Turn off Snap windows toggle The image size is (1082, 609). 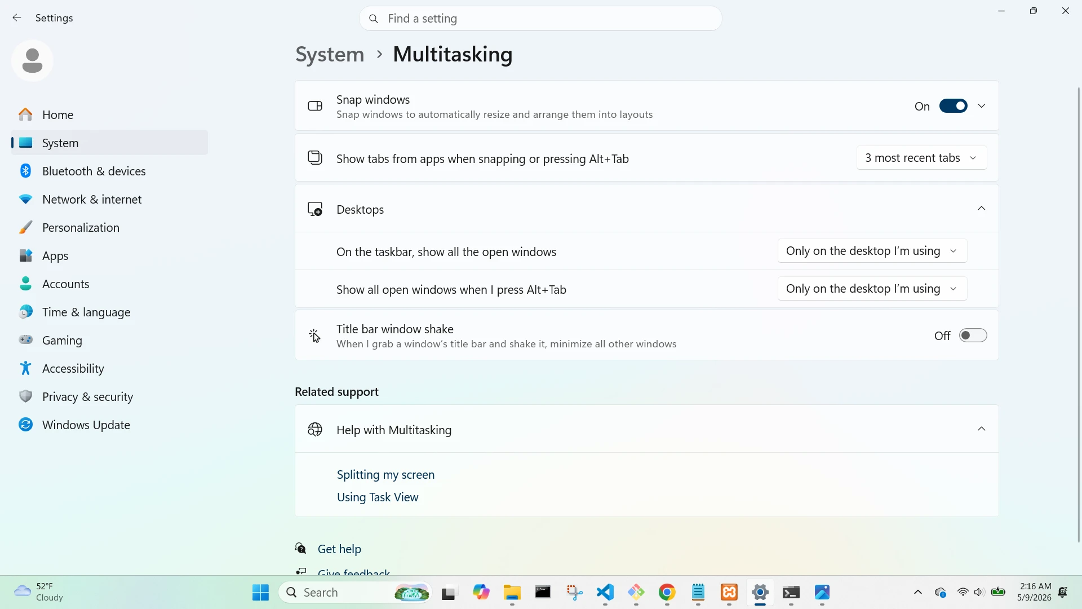[953, 106]
